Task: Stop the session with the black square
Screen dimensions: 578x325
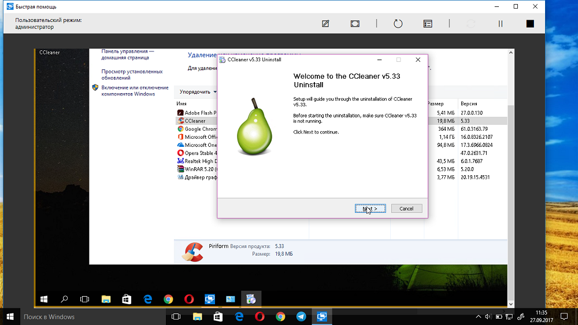Action: pos(530,24)
